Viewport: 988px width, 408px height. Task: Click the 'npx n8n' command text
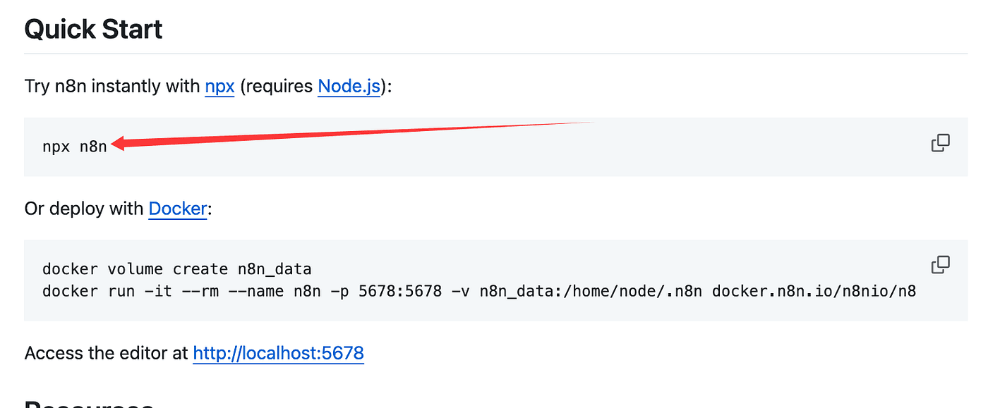tap(75, 147)
